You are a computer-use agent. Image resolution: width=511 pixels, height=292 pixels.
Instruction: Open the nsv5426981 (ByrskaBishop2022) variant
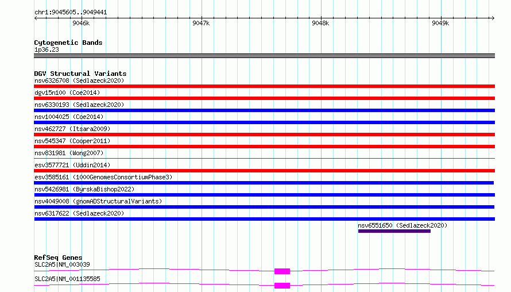pyautogui.click(x=84, y=189)
